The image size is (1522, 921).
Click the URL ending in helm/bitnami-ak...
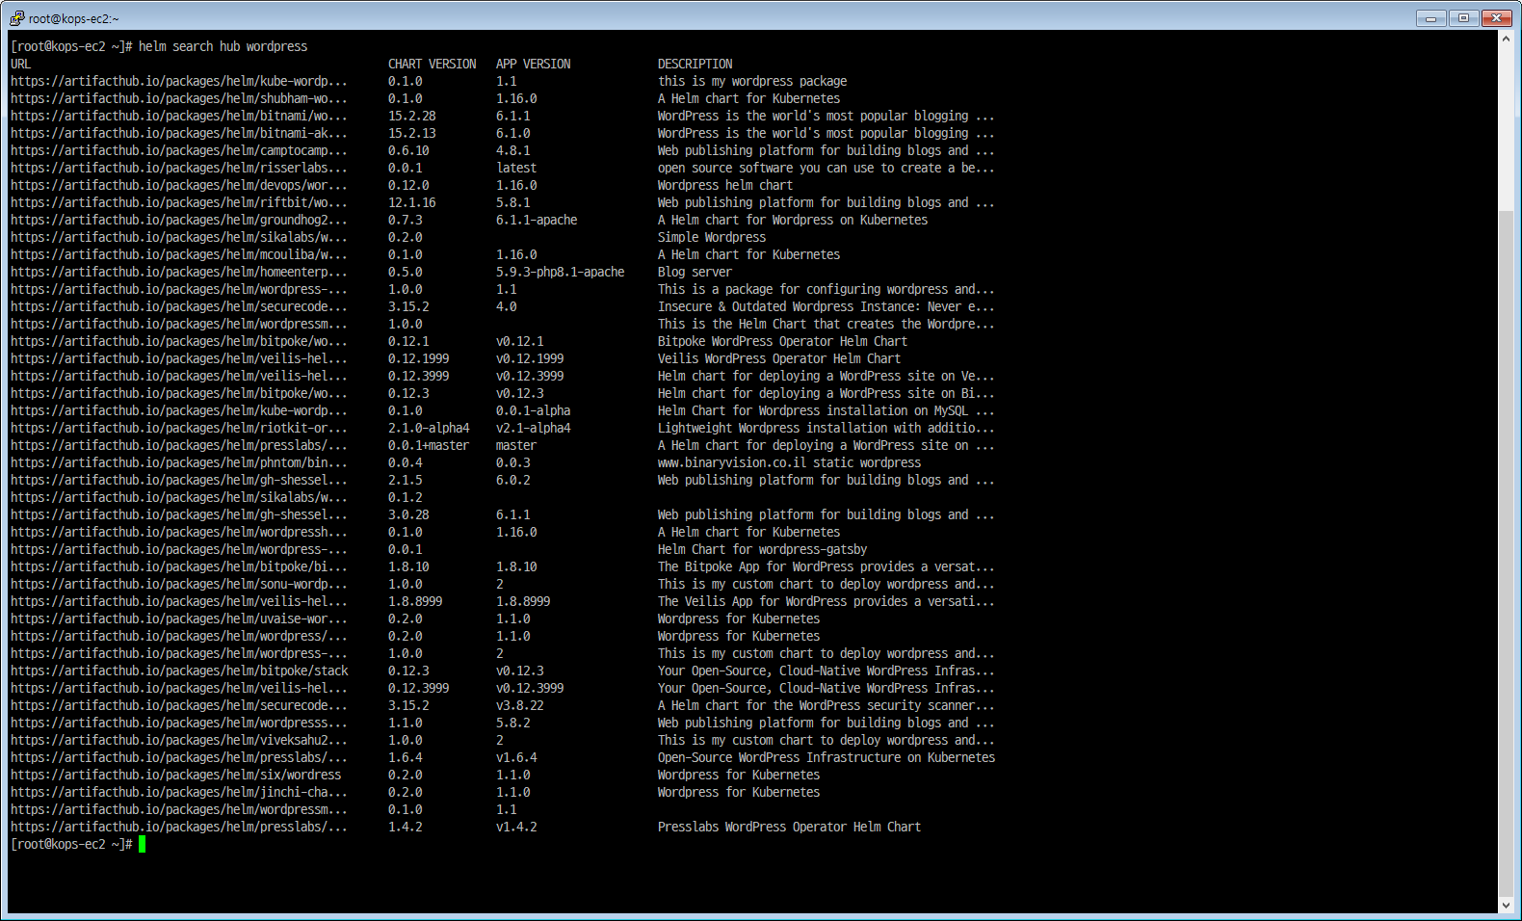click(179, 133)
